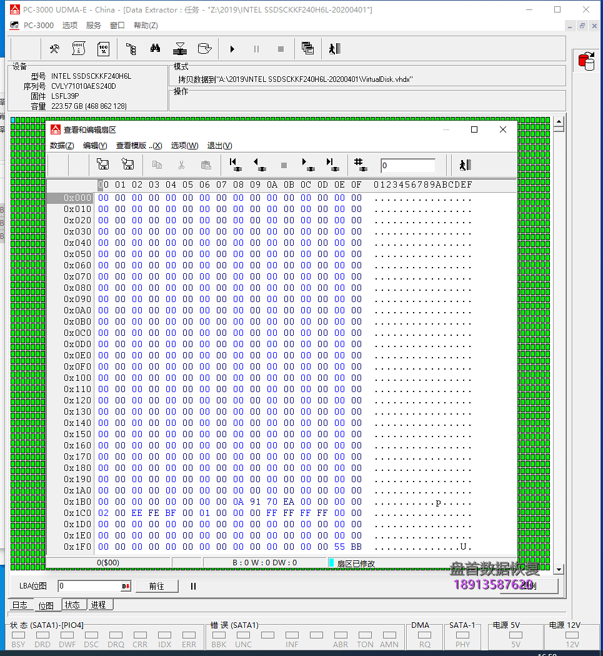
Task: Select byte 55 at row 0x1F0
Action: click(x=339, y=547)
